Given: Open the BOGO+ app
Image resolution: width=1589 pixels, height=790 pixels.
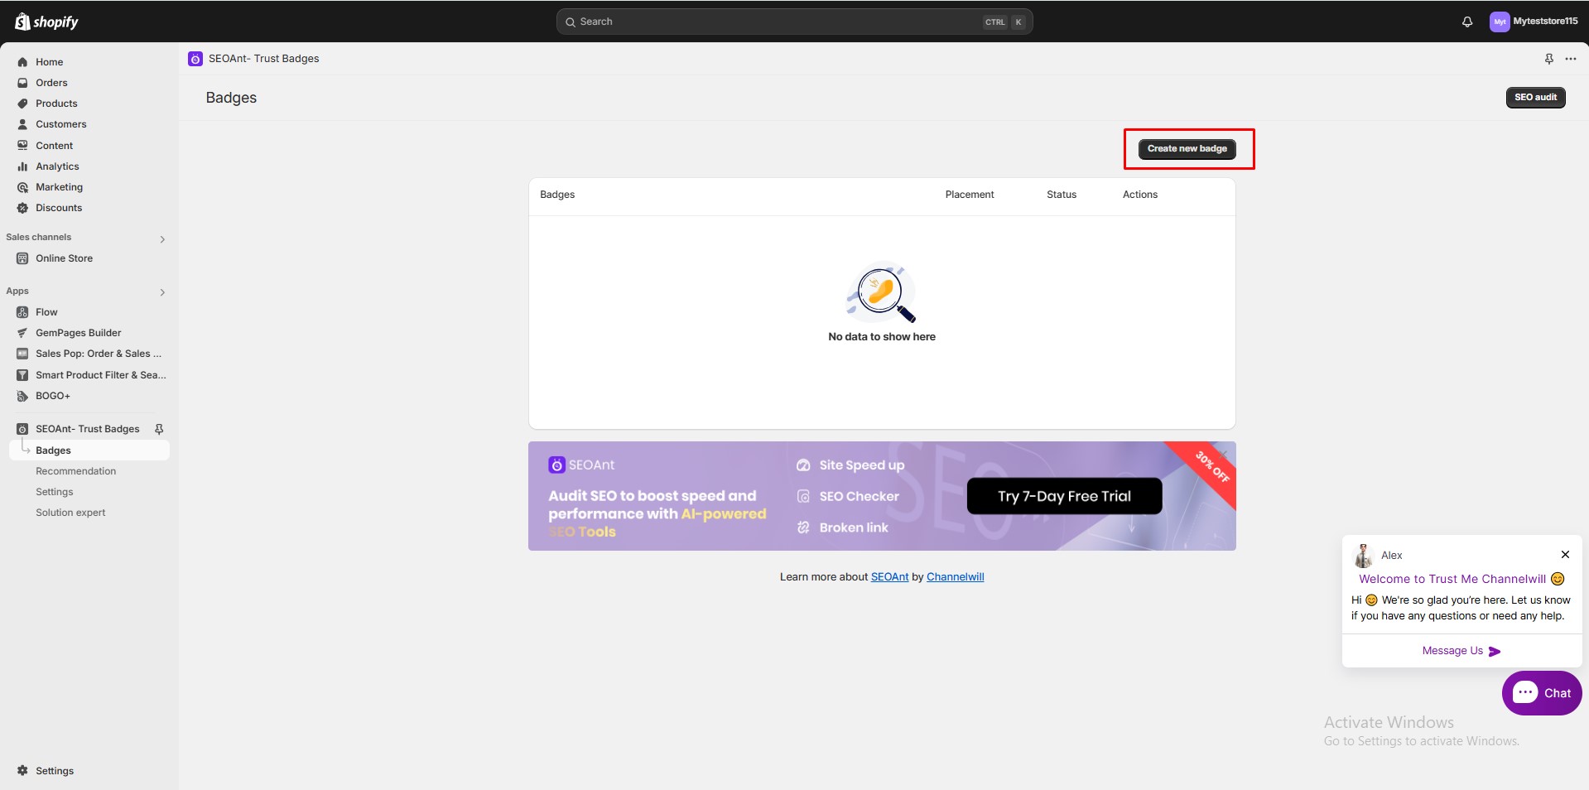Looking at the screenshot, I should [x=52, y=396].
